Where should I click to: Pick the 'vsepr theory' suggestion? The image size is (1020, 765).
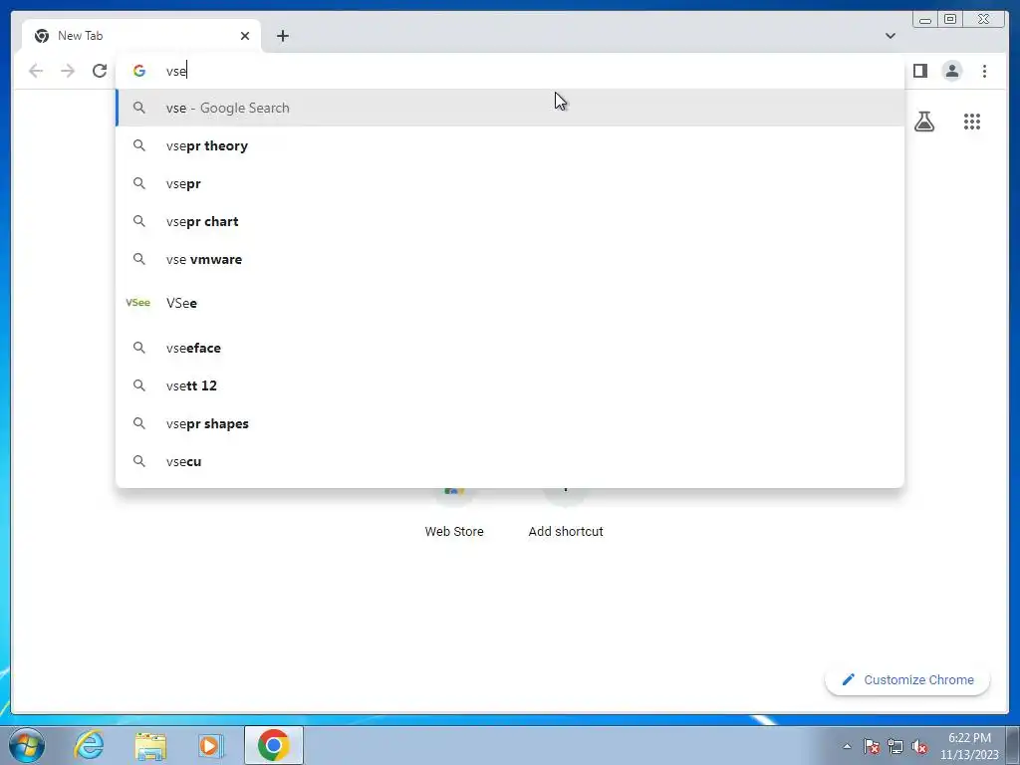(510, 145)
